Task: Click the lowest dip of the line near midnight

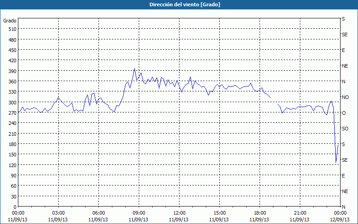Action: tap(336, 163)
